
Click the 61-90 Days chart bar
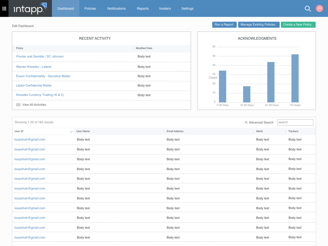(271, 82)
